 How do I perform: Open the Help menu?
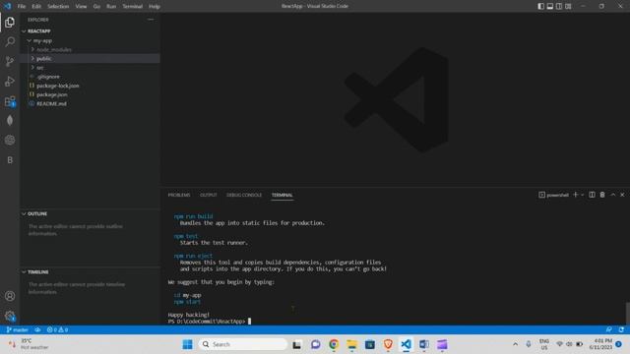[x=155, y=6]
